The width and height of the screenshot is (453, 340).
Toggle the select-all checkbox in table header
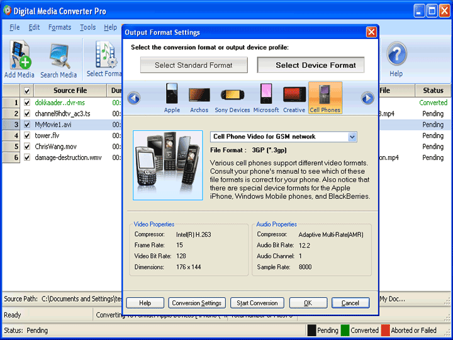[26, 91]
